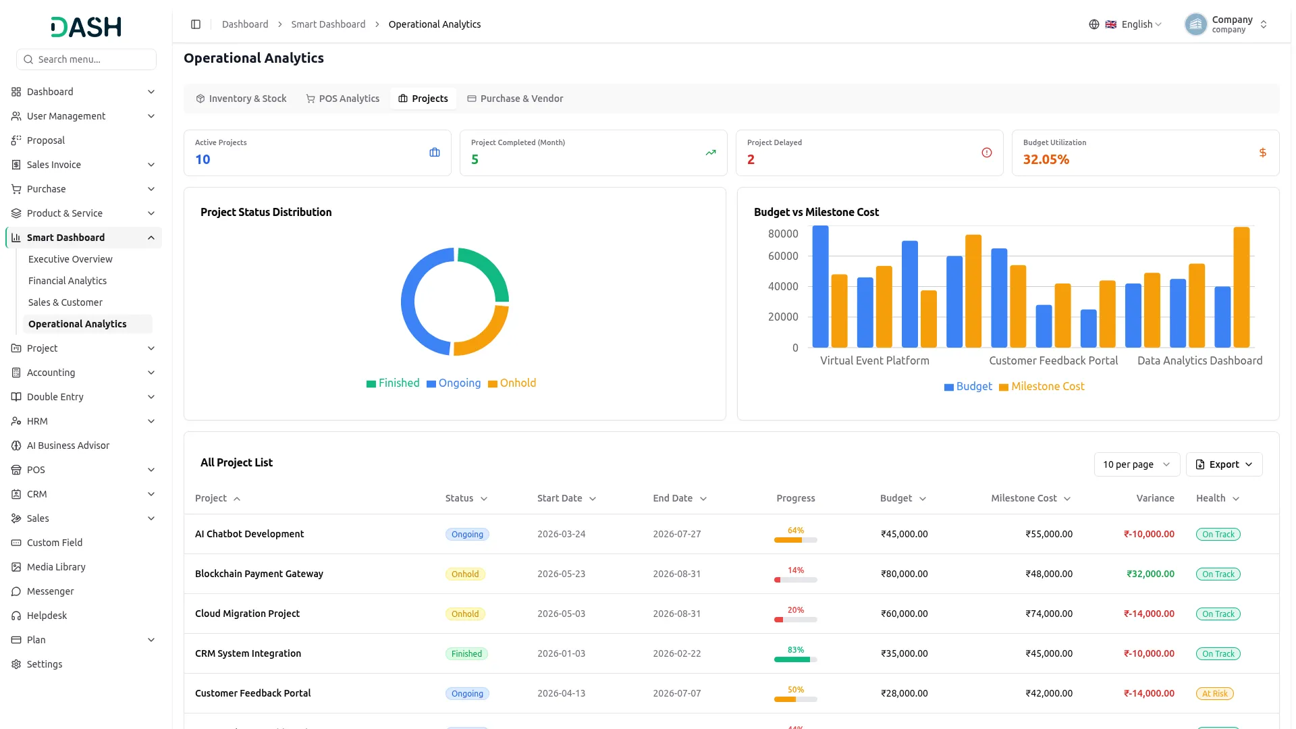Sort by Project column header

tap(217, 498)
